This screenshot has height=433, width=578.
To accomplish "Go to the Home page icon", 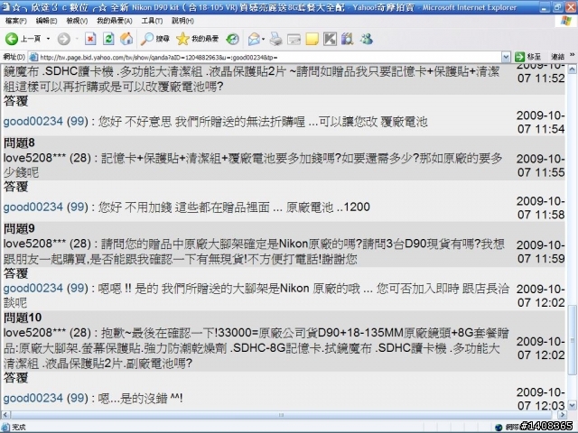I will pyautogui.click(x=126, y=39).
